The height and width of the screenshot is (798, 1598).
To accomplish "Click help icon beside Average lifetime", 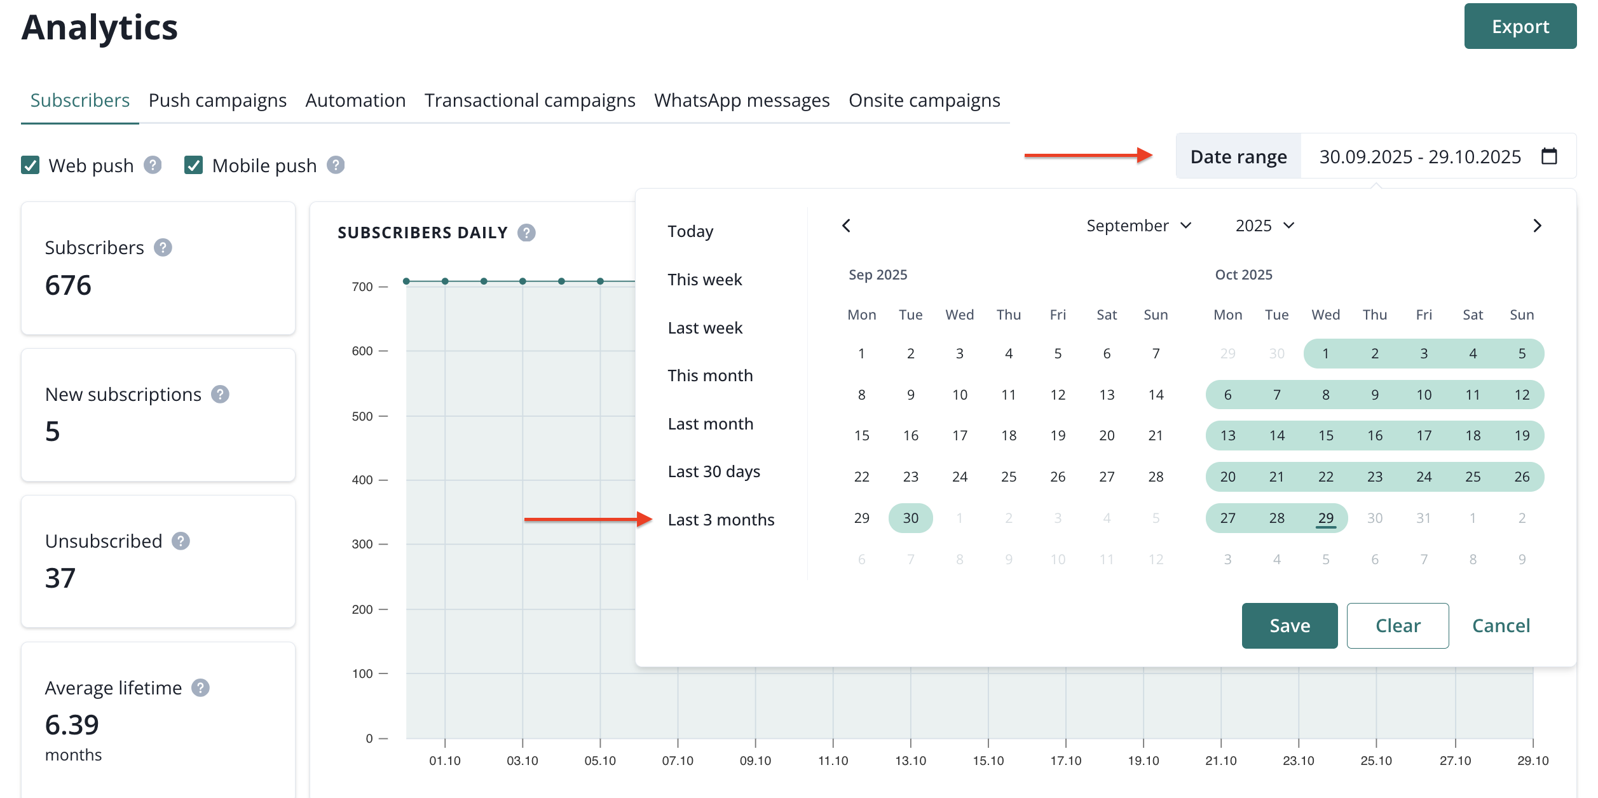I will [200, 688].
